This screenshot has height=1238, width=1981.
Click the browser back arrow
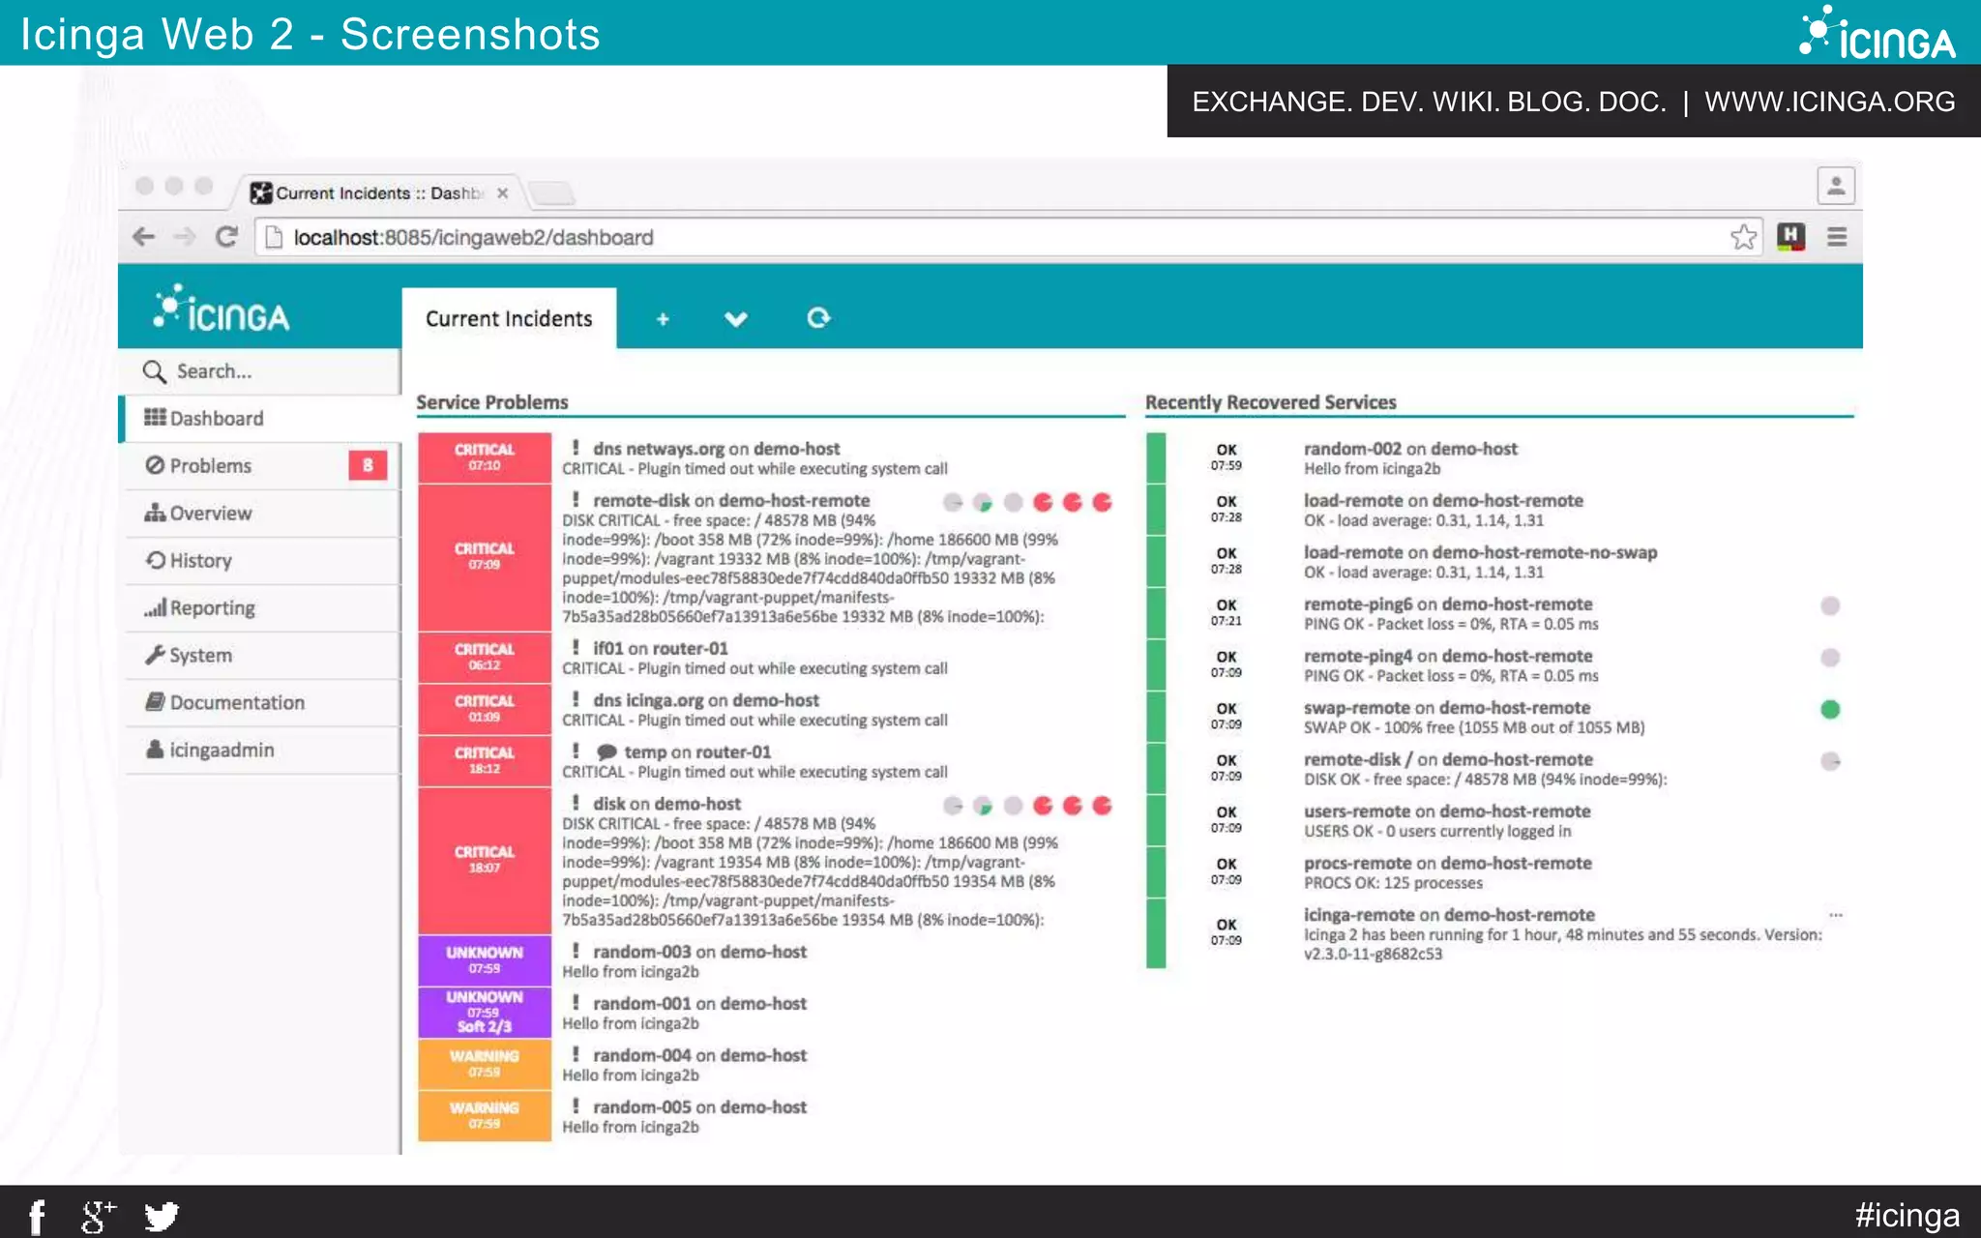tap(143, 237)
